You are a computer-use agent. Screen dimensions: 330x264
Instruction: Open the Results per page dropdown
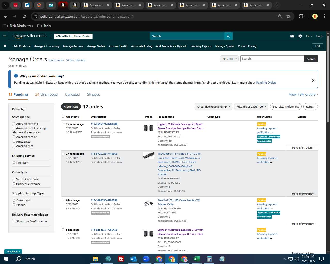click(x=251, y=106)
